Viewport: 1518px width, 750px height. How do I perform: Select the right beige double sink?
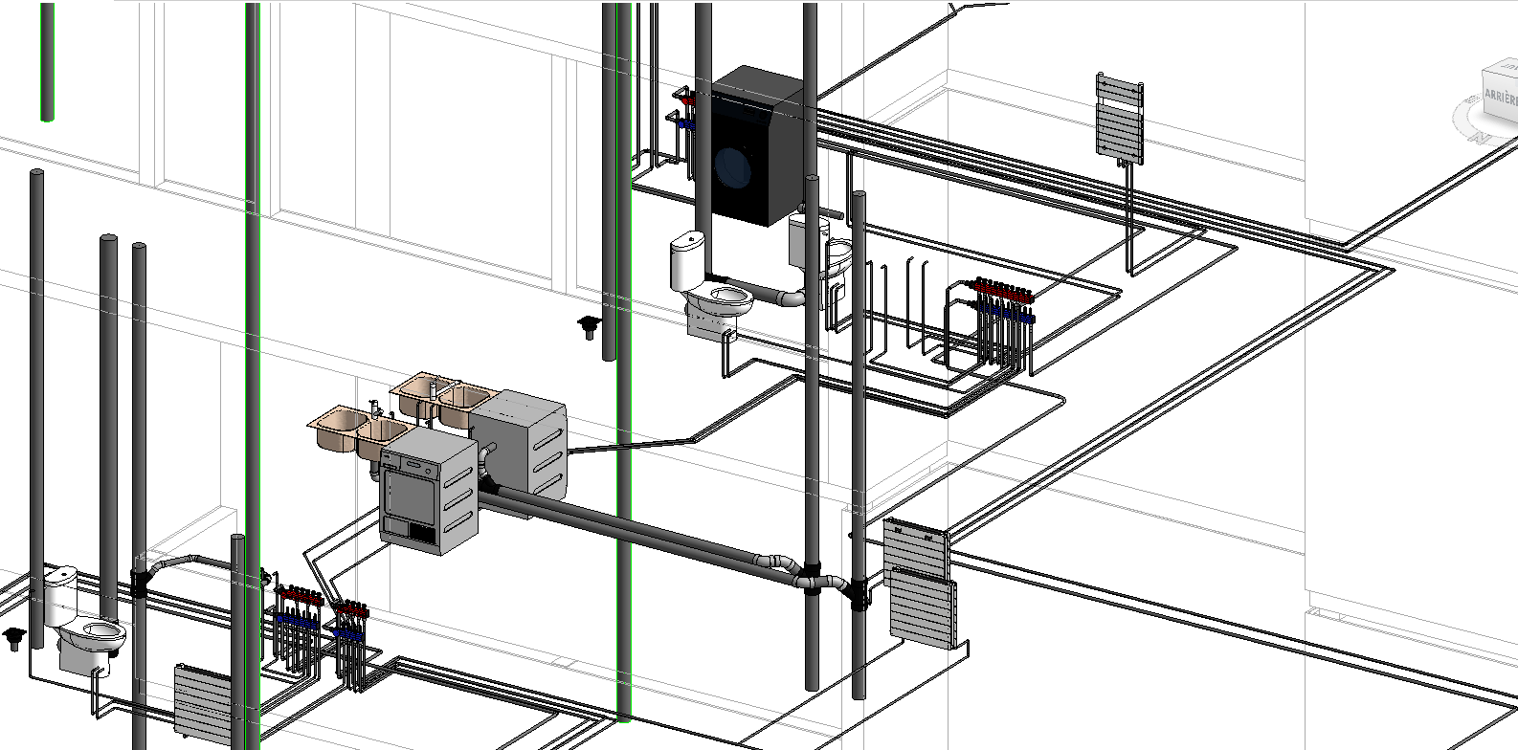pyautogui.click(x=444, y=398)
